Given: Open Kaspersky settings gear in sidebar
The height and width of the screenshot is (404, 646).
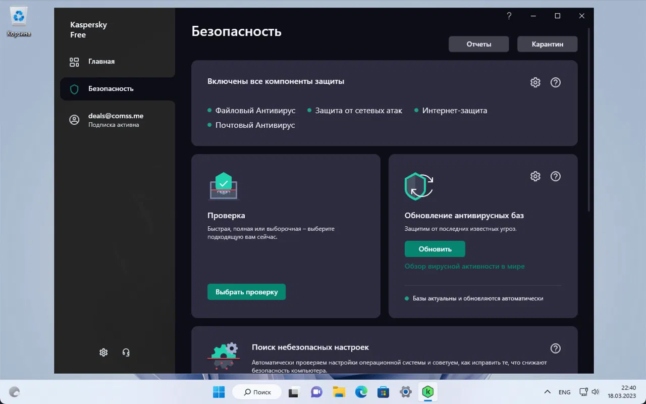Looking at the screenshot, I should point(103,352).
